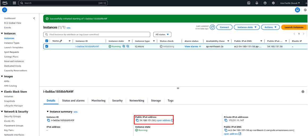Click Info link beside Instance summary

75,112
